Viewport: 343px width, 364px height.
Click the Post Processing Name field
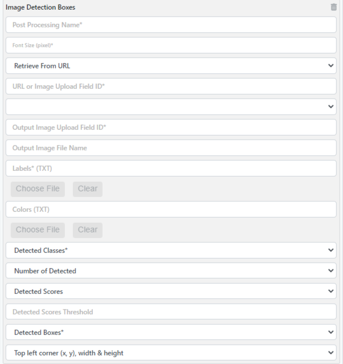coord(171,25)
